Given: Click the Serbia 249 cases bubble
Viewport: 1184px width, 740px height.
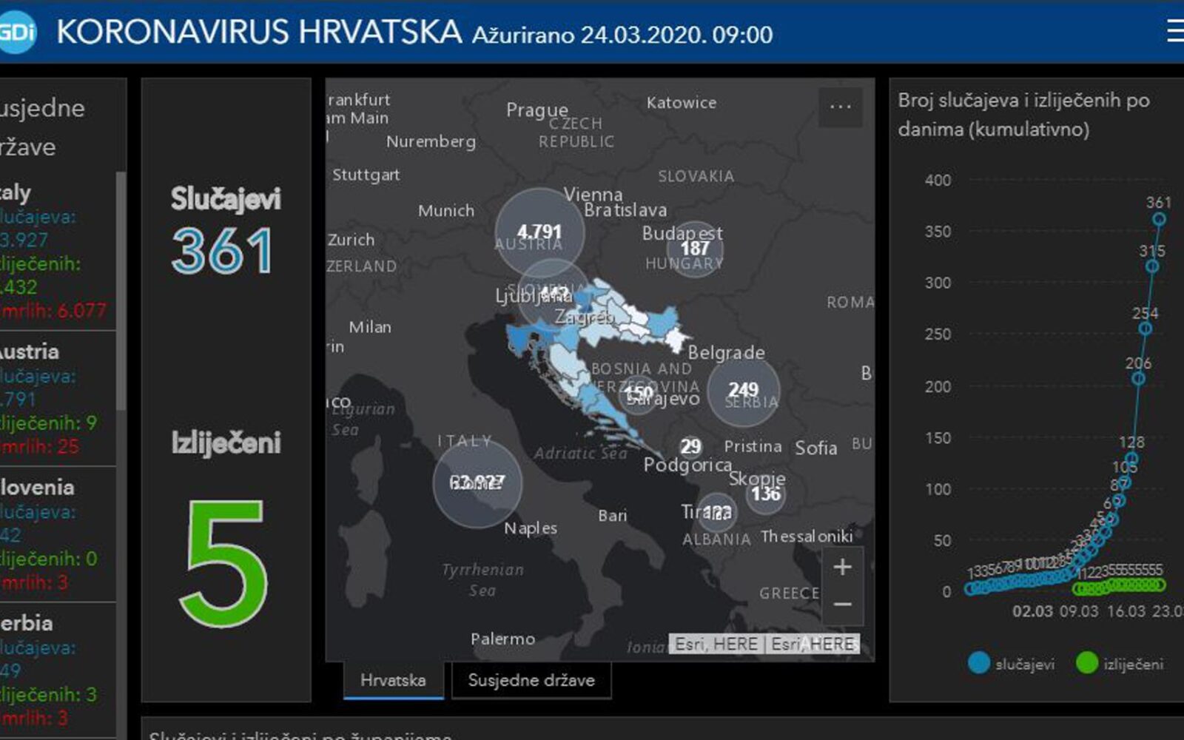Looking at the screenshot, I should pyautogui.click(x=743, y=390).
